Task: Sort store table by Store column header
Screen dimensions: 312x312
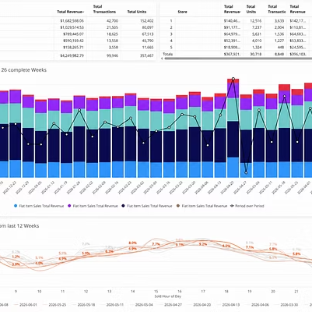Action: tap(182, 12)
